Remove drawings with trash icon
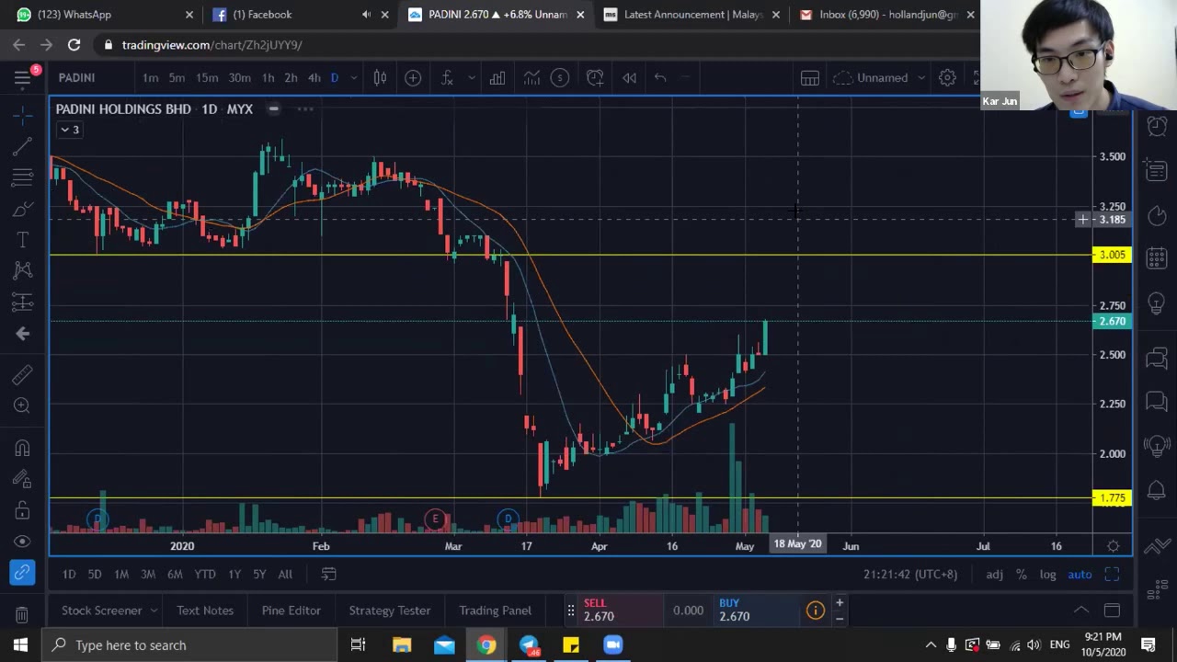The image size is (1177, 662). click(x=23, y=614)
